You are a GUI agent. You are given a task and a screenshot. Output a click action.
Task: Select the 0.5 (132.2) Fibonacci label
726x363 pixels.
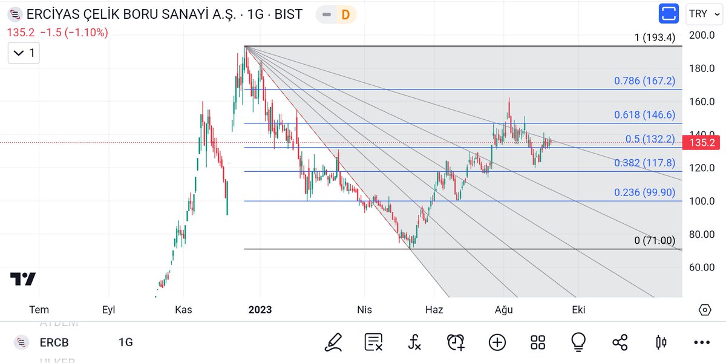(650, 139)
